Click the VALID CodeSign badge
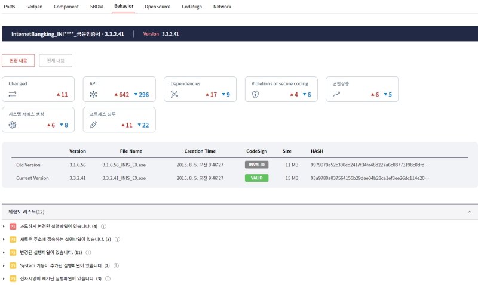The image size is (478, 285). [x=257, y=178]
